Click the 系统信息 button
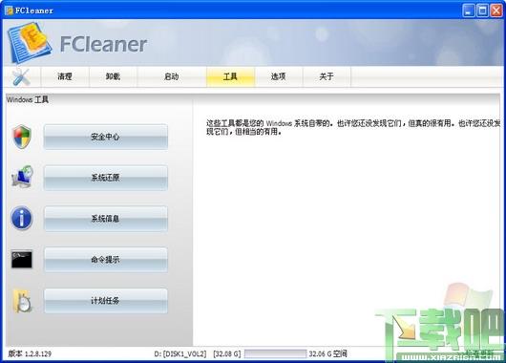This screenshot has width=506, height=363. click(x=106, y=219)
